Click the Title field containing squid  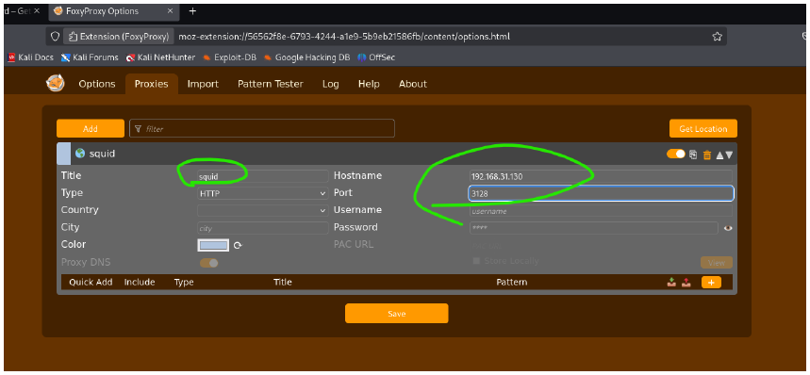(262, 176)
